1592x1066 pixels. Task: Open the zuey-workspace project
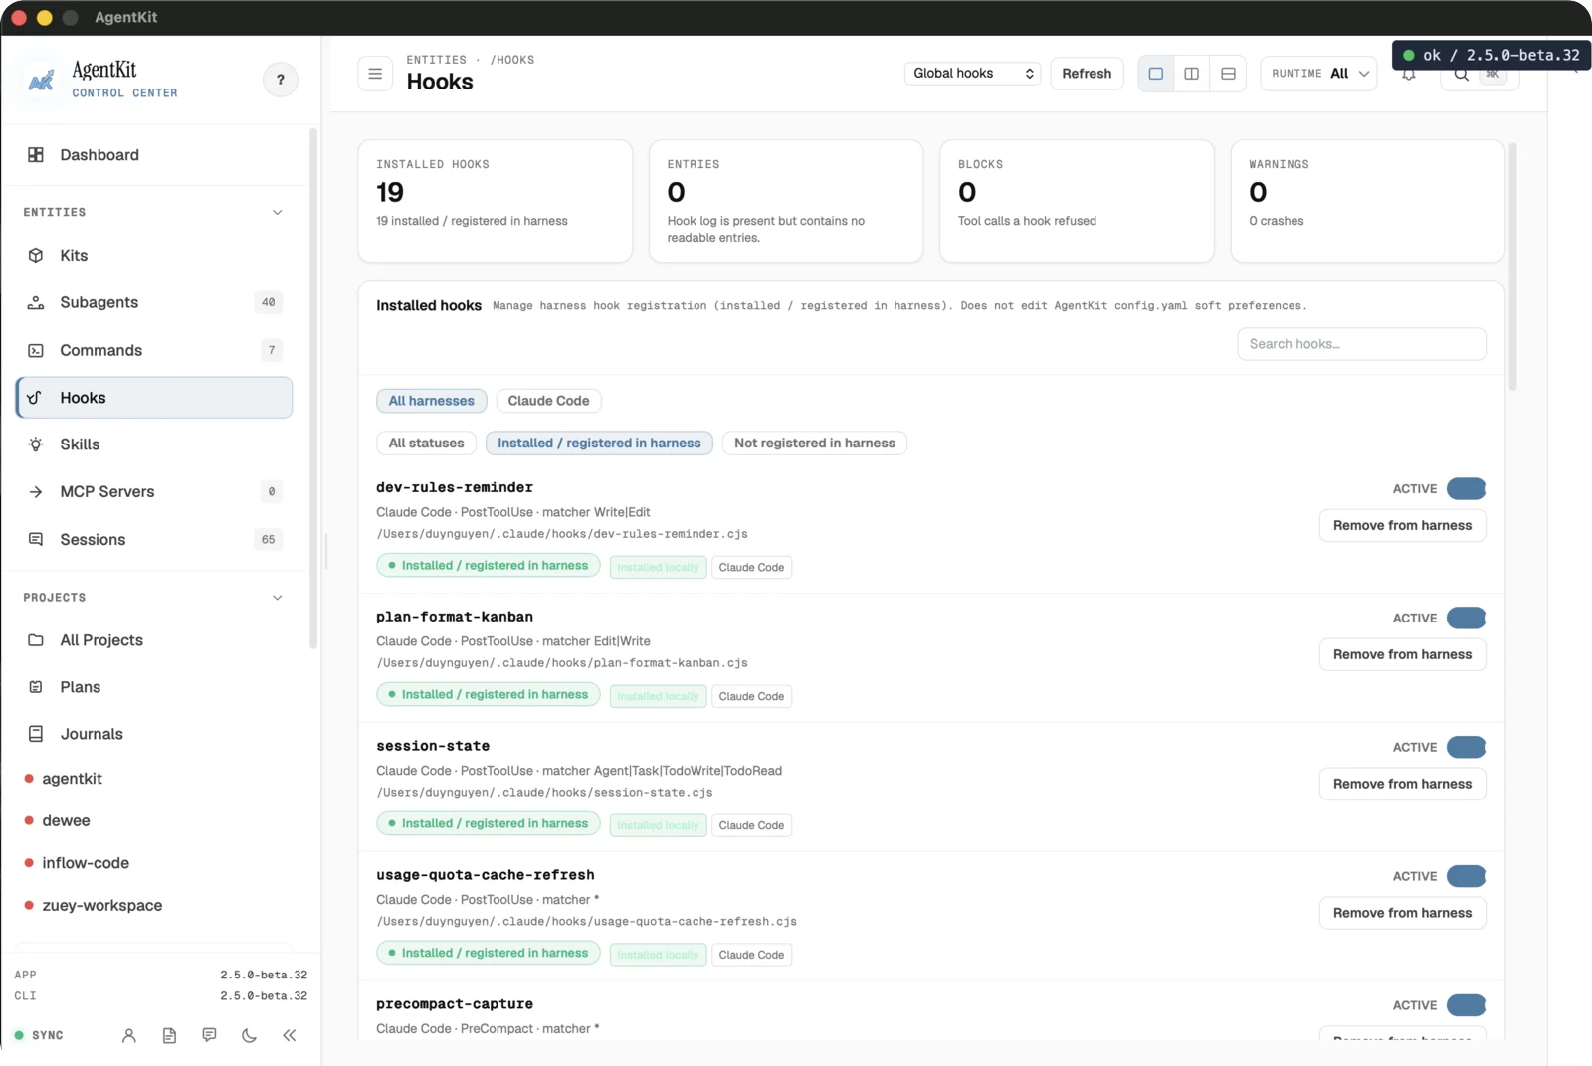[x=101, y=906]
